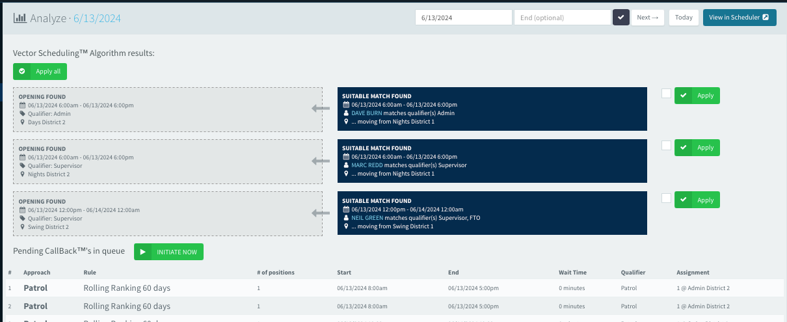
Task: Focus the End (optional) date field
Action: 562,18
